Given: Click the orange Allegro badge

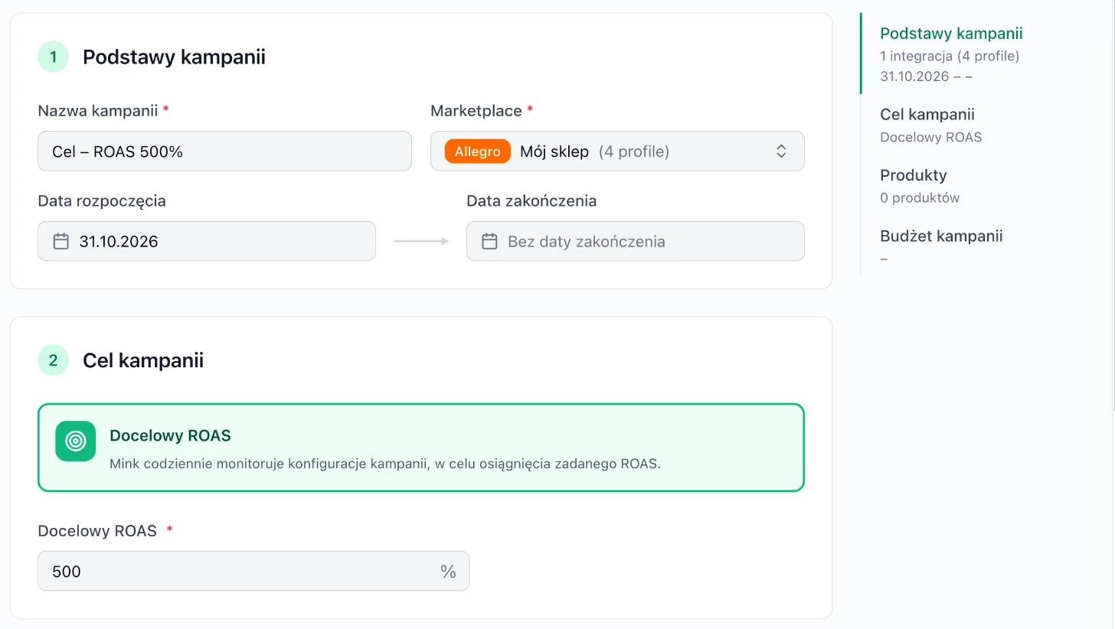Looking at the screenshot, I should click(477, 152).
